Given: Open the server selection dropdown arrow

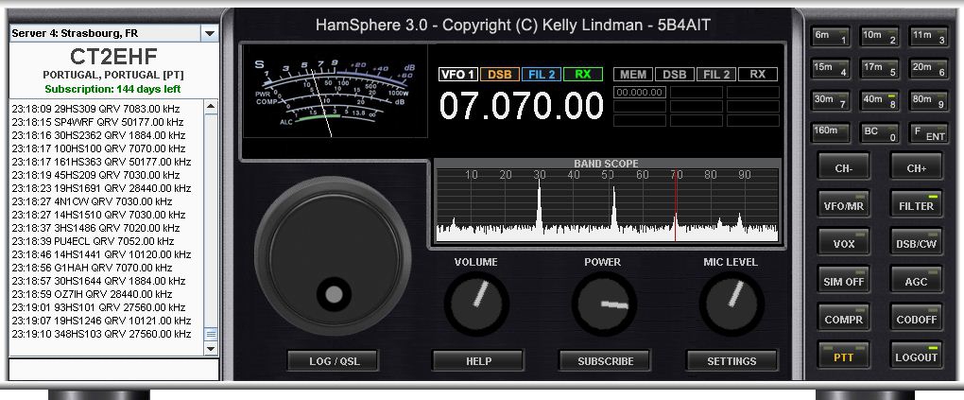Looking at the screenshot, I should coord(210,33).
